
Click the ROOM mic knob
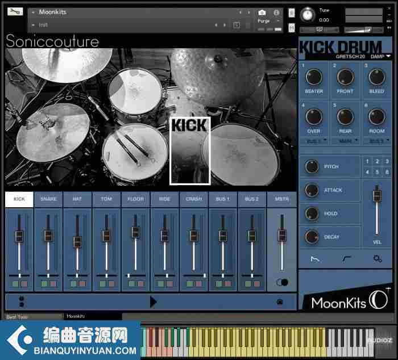click(377, 116)
